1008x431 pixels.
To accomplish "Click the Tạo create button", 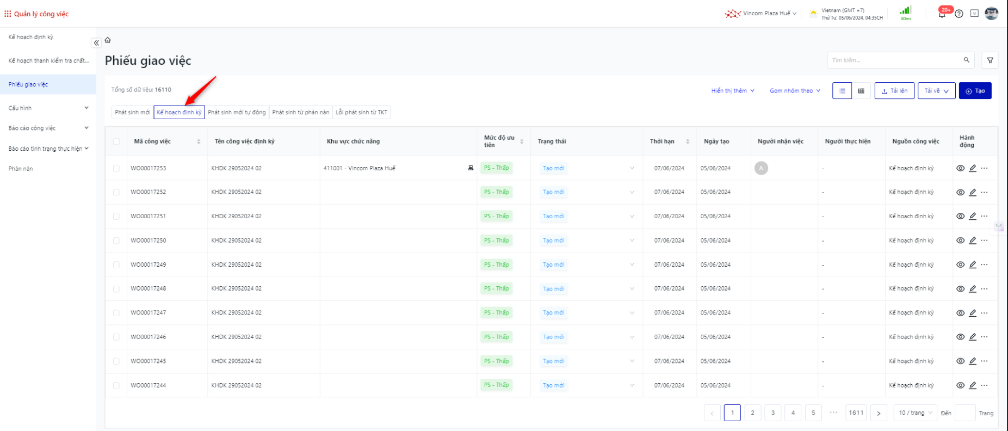I will click(975, 91).
